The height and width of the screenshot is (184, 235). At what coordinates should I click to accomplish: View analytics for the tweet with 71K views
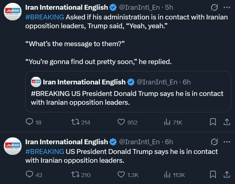tap(167, 122)
